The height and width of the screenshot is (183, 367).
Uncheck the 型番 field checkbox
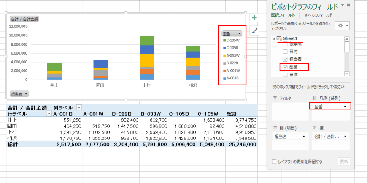coord(285,67)
